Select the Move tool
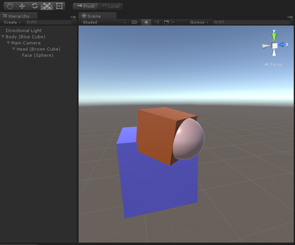295x245 pixels. [22, 6]
